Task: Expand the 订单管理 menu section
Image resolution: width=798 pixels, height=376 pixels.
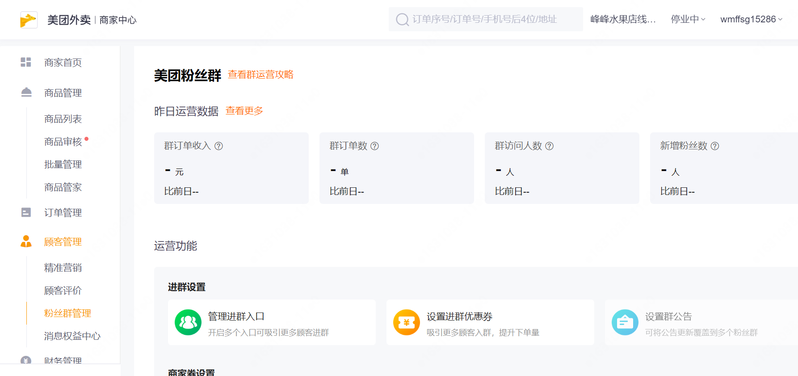Action: (x=63, y=213)
